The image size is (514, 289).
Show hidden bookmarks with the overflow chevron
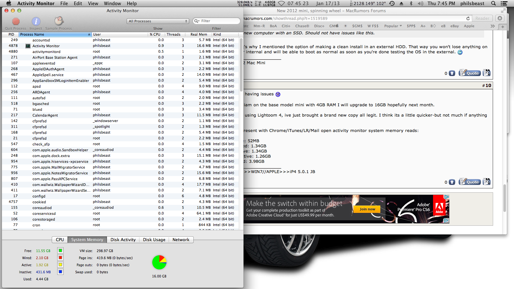pos(492,26)
